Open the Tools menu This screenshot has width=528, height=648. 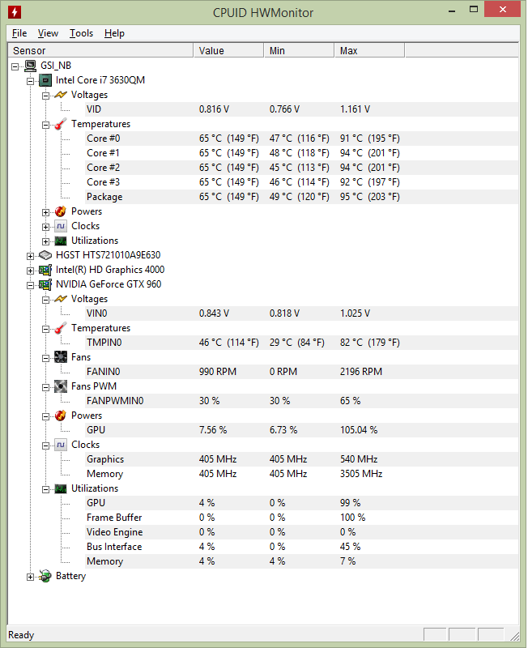(x=82, y=33)
